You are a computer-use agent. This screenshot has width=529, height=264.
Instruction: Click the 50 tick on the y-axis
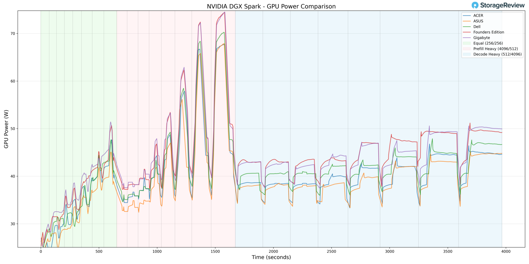[13, 129]
